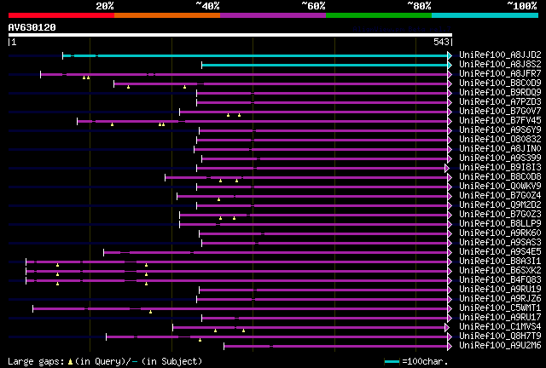Click the UniRef100_C5WMT1 label
The image size is (546, 368).
point(500,308)
